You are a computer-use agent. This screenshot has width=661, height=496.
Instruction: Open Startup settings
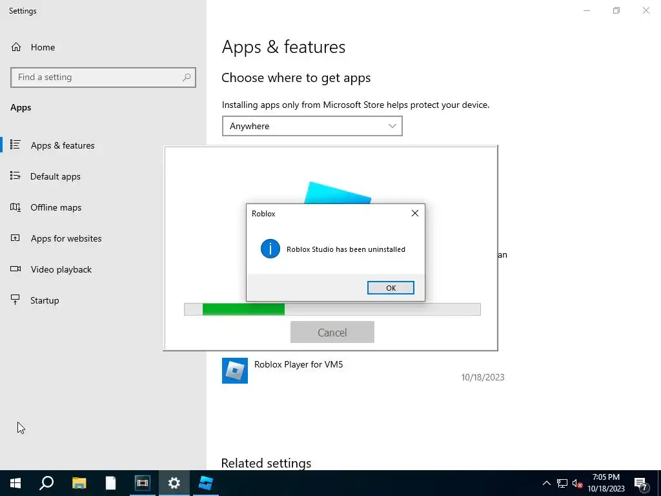[x=45, y=300]
